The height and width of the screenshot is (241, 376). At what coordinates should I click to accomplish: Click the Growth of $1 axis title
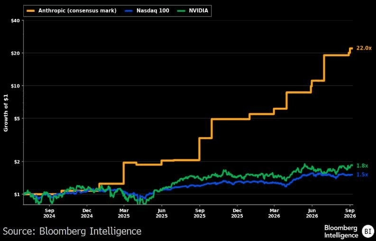click(x=6, y=112)
